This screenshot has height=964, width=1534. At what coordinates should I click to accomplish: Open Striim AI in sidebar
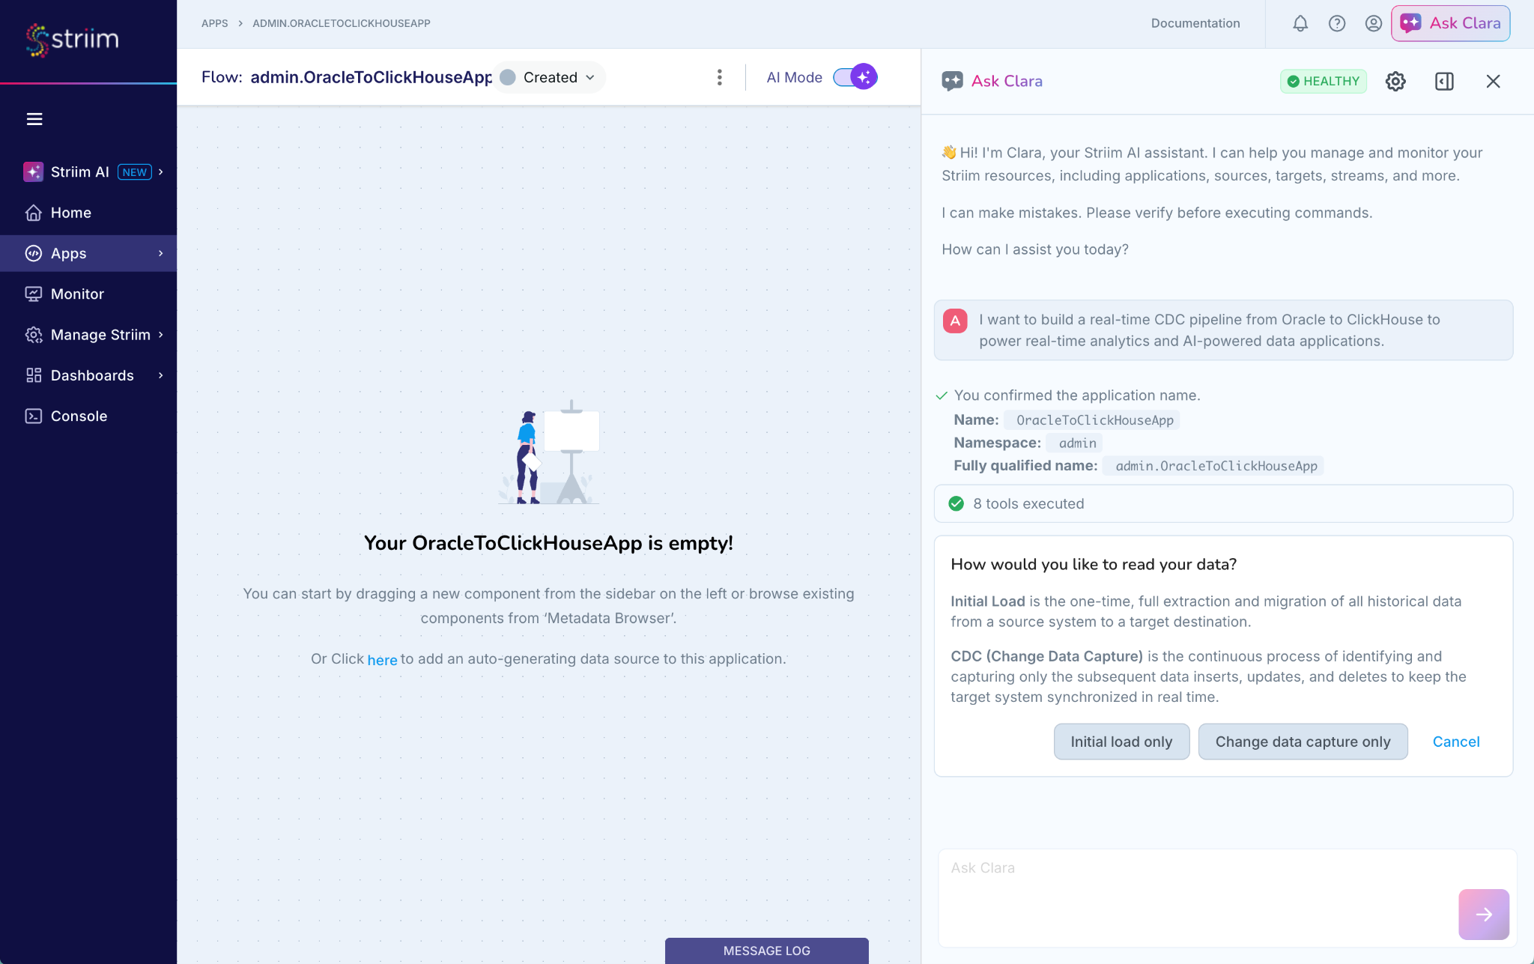click(x=88, y=172)
